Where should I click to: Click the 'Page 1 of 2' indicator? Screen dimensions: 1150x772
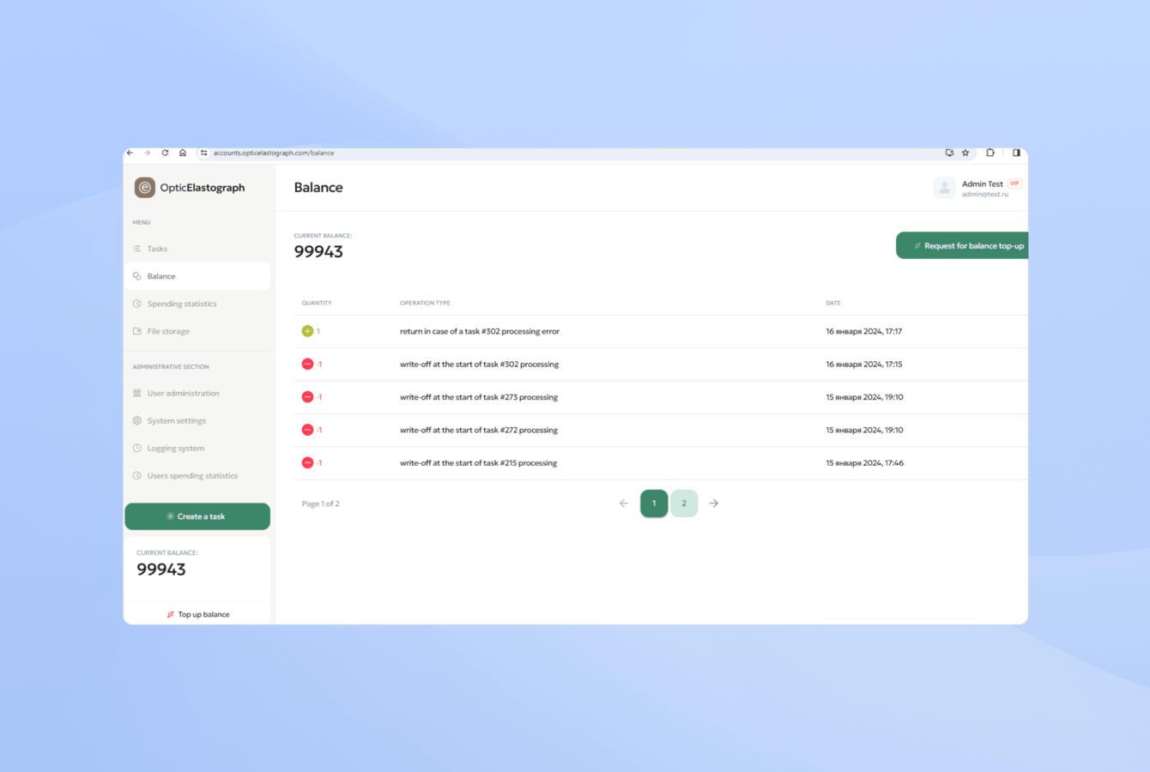(321, 504)
